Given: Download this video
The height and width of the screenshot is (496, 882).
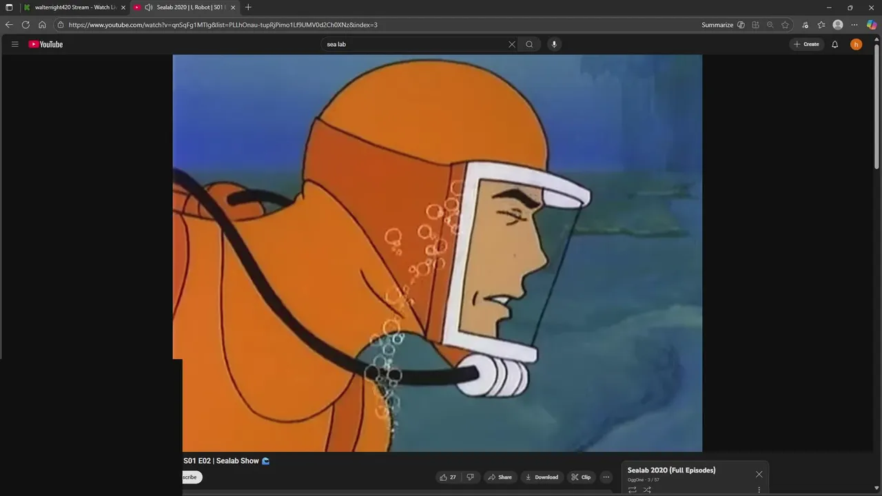Looking at the screenshot, I should [542, 477].
